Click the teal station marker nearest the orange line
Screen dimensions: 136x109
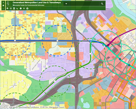tap(129, 65)
